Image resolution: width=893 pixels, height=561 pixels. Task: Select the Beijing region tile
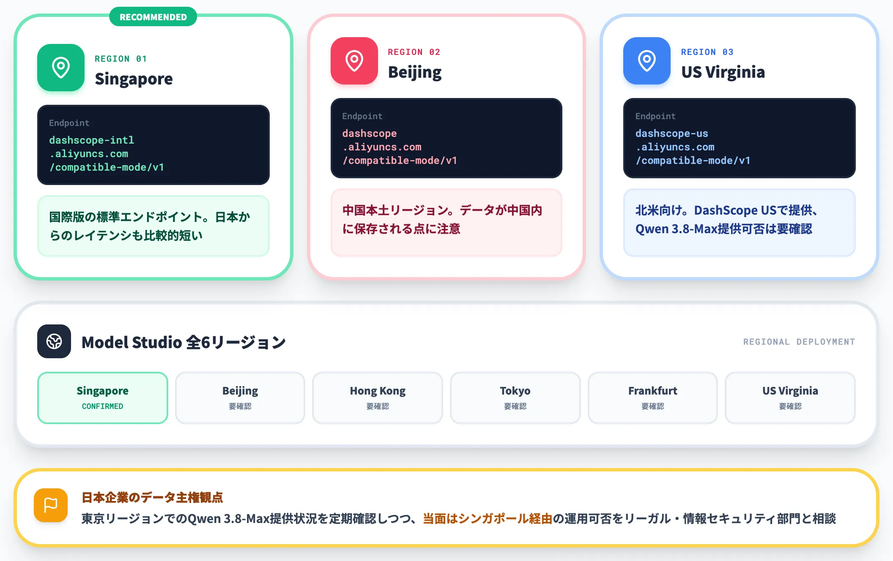tap(240, 398)
